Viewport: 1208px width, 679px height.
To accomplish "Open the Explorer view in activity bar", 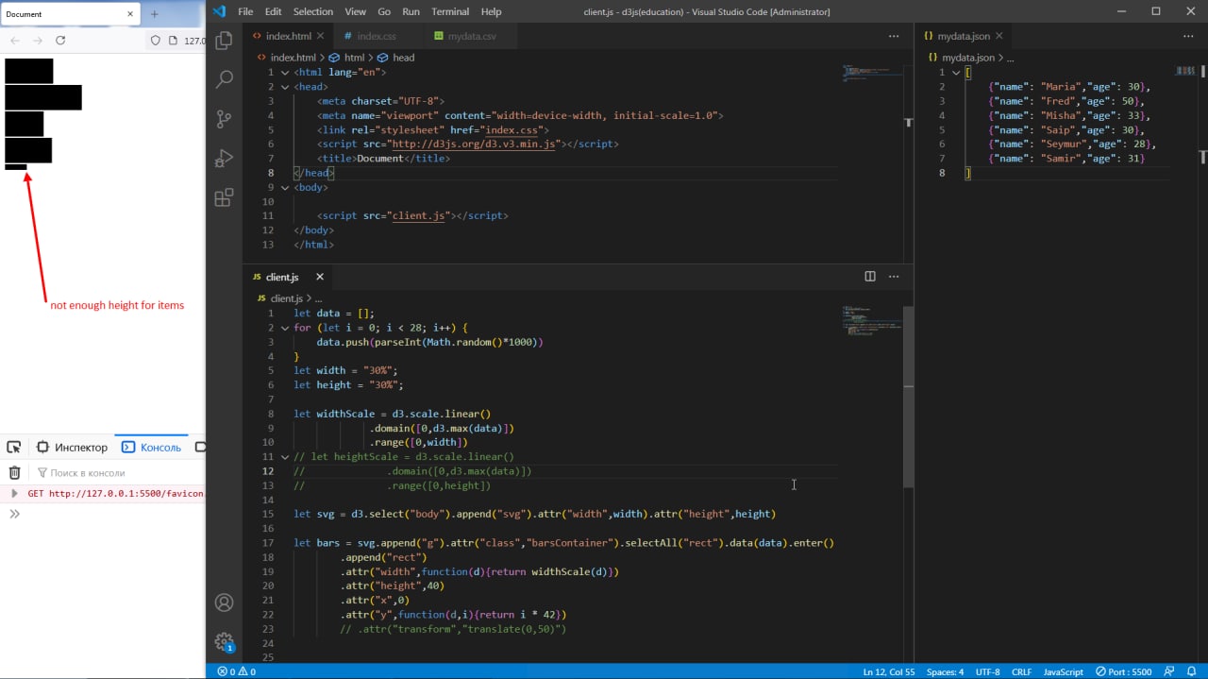I will point(224,41).
